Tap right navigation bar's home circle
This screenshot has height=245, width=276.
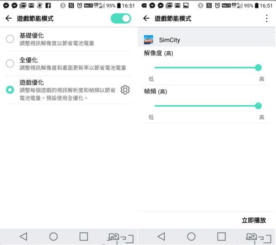coord(191,237)
